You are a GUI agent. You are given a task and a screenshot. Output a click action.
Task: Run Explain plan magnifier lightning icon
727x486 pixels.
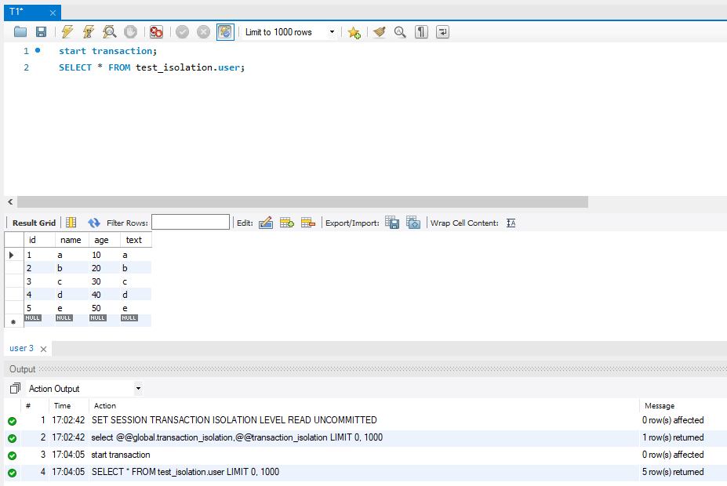point(110,32)
